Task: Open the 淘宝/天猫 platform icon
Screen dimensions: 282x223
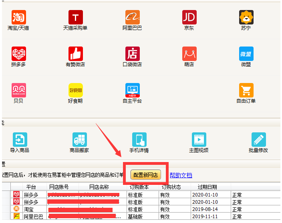Action: click(19, 17)
